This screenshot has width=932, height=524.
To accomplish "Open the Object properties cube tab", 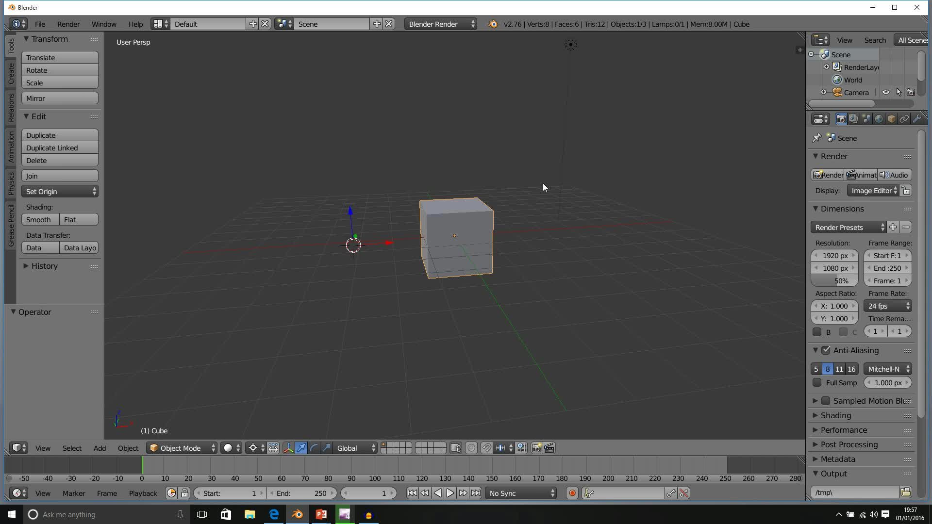I will point(891,119).
